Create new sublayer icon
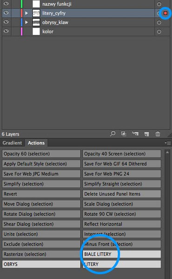 point(135,133)
